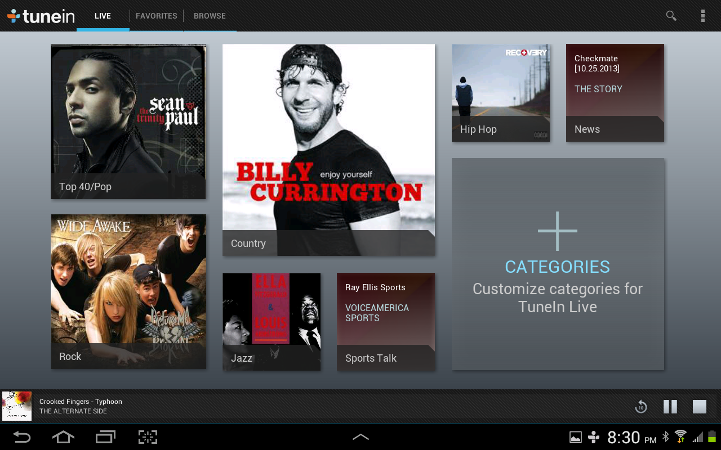
Task: Click the Country label bar
Action: pyautogui.click(x=328, y=243)
